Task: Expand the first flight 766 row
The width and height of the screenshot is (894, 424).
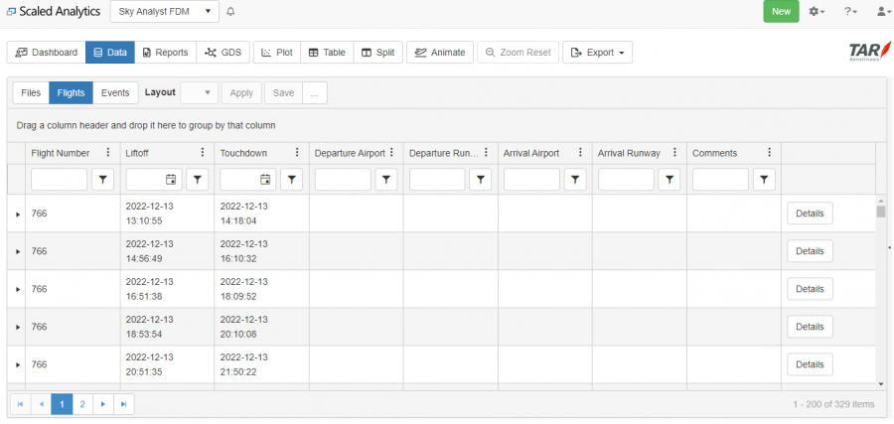Action: 17,213
